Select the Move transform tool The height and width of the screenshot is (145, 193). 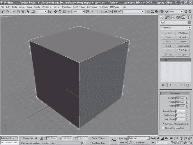point(55,12)
